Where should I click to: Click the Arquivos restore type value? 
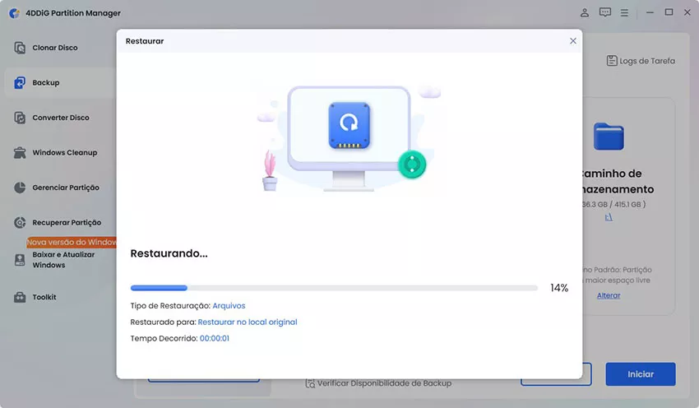coord(229,306)
